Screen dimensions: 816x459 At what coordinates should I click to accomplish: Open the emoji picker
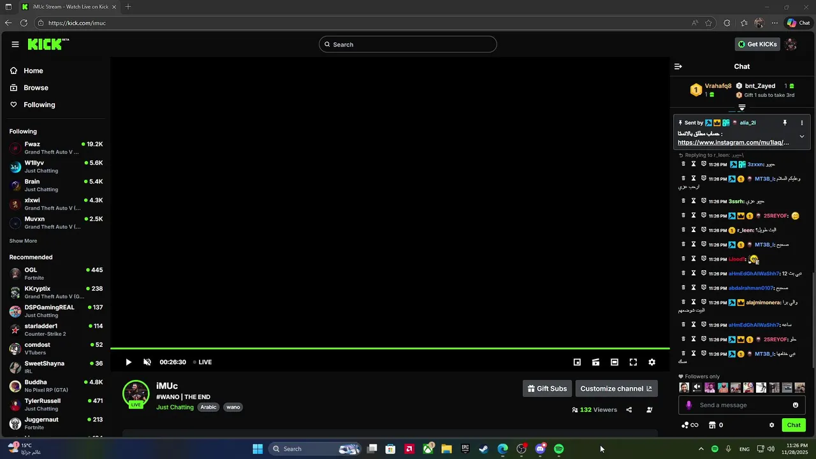[796, 405]
